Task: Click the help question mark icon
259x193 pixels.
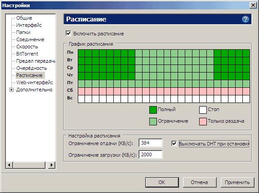Action: 246,19
